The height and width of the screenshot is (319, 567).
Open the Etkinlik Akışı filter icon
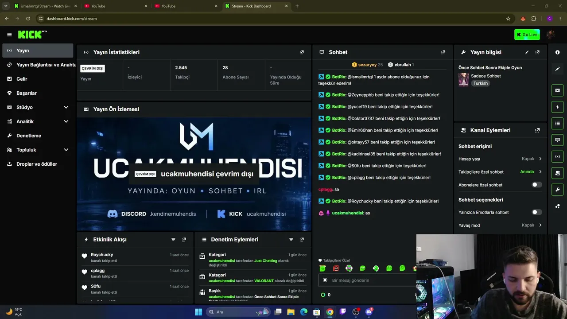173,240
